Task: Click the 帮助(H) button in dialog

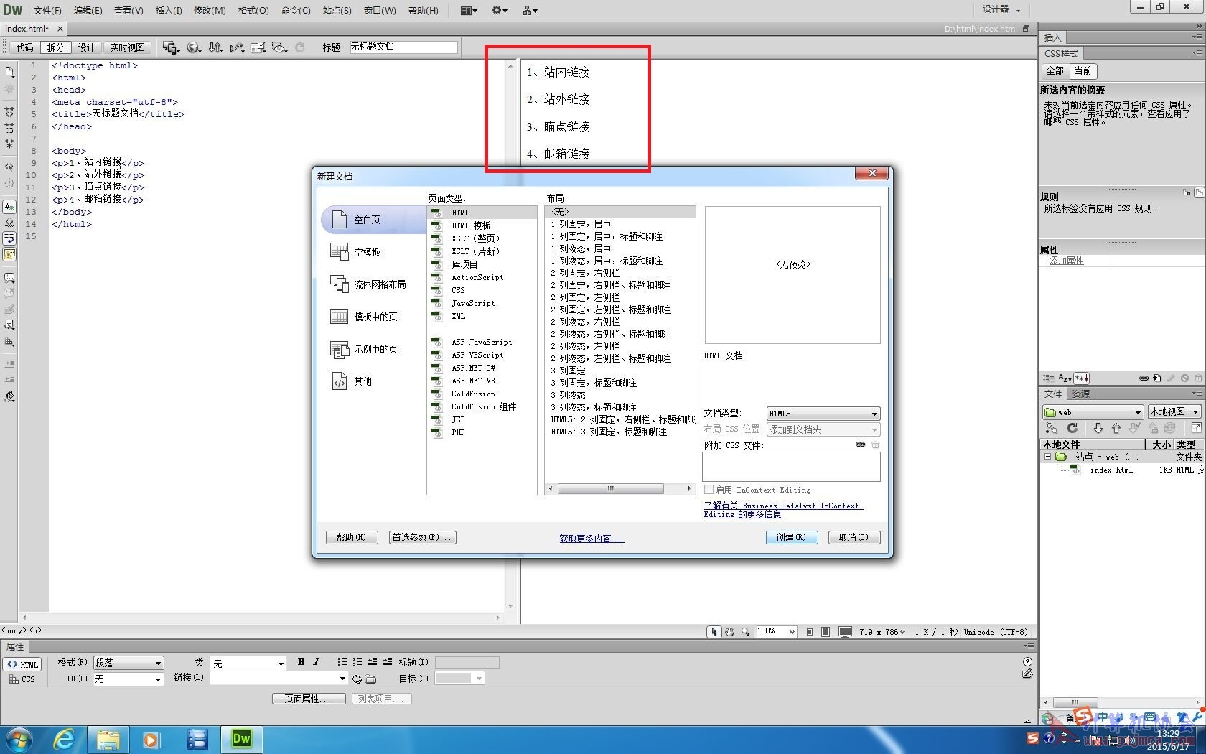Action: pyautogui.click(x=352, y=537)
